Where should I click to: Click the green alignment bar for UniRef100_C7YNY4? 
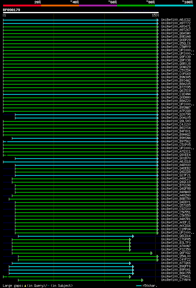click(81, 280)
